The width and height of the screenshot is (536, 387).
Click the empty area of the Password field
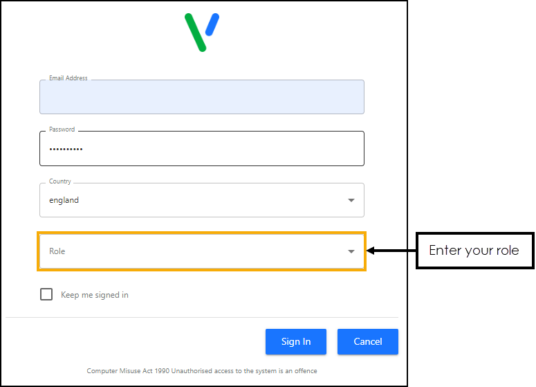coord(221,149)
